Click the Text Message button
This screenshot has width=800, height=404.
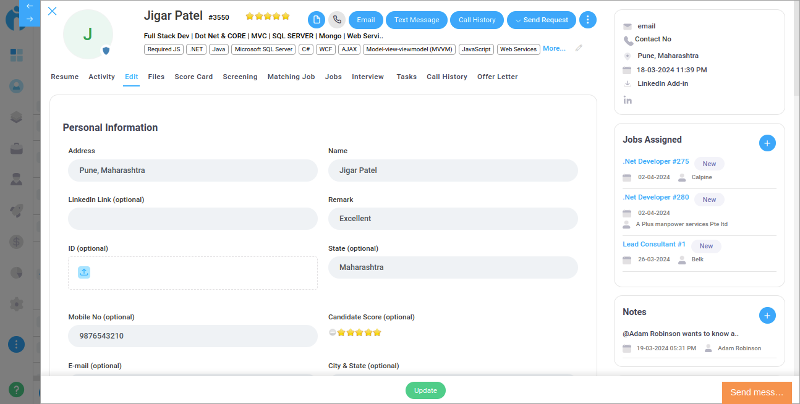[x=417, y=20]
